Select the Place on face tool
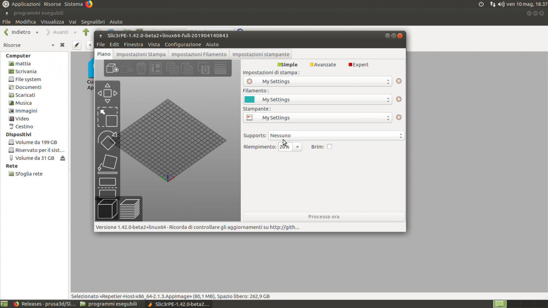Image resolution: width=548 pixels, height=308 pixels. (107, 163)
